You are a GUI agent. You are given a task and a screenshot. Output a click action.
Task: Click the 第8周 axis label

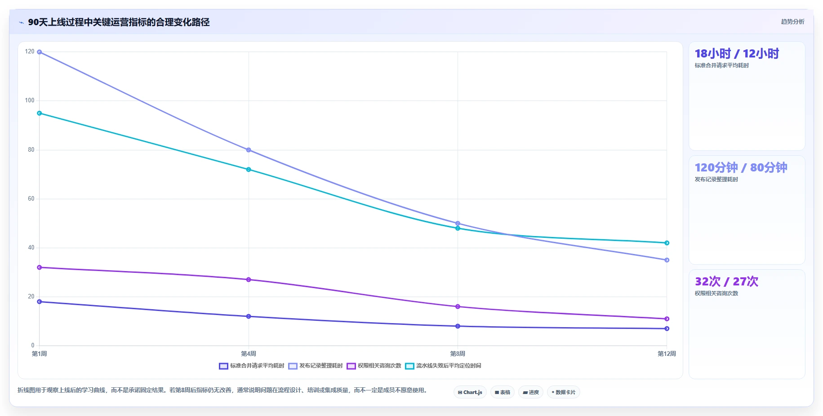click(x=458, y=354)
